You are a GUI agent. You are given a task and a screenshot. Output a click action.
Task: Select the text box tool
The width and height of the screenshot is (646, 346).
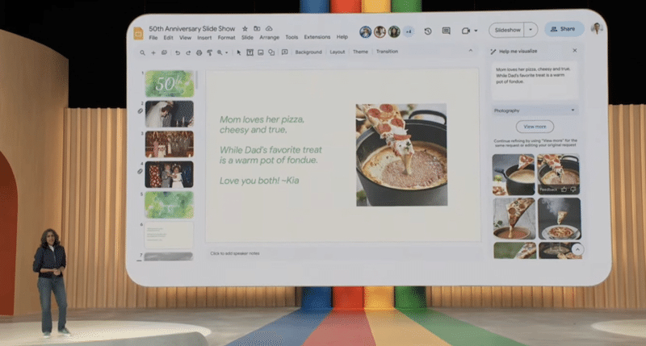pyautogui.click(x=250, y=52)
